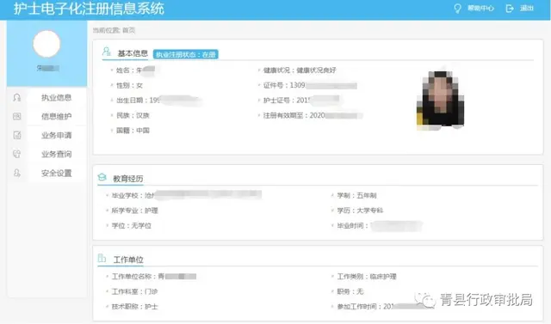Click the 工作类别：临床护理 field
Viewport: 551px width, 324px height.
[x=367, y=277]
